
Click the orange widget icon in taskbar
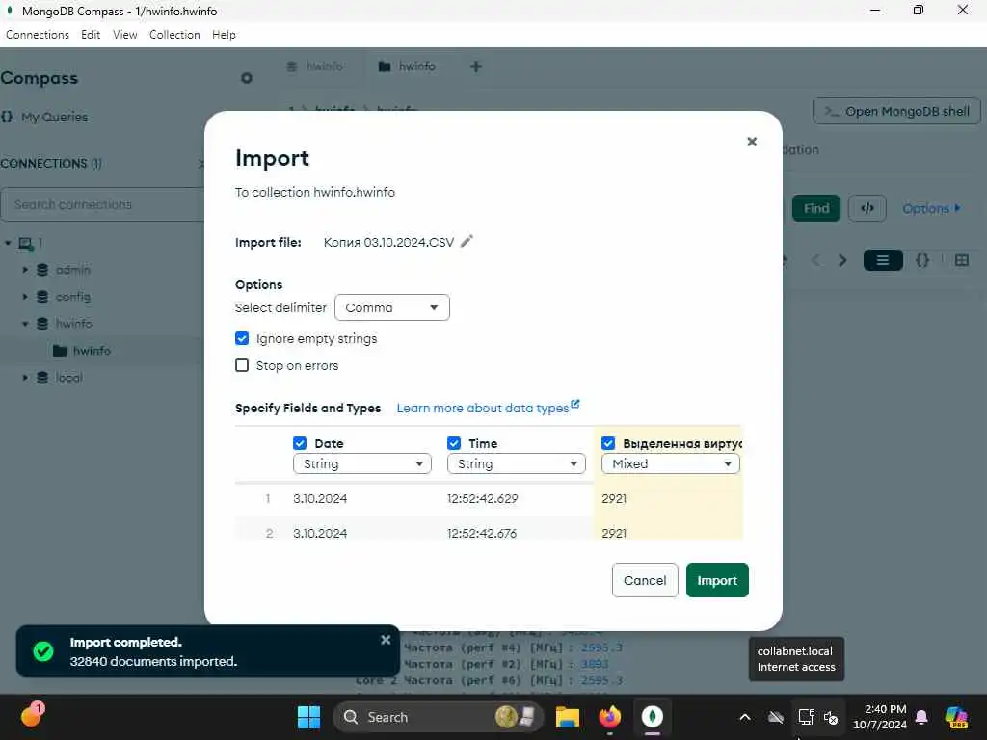[x=32, y=715]
